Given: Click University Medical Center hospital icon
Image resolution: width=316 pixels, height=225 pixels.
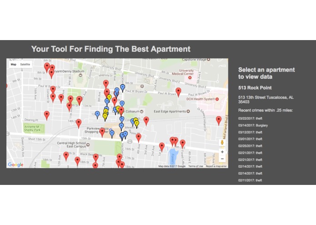Looking at the screenshot, I should [190, 77].
